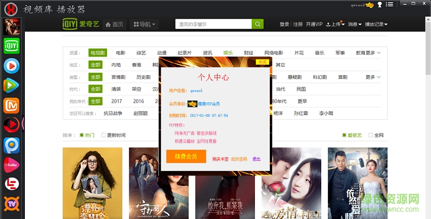The image size is (431, 219).
Task: Open 漂亮的李慧珍 poster thumbnail
Action: pyautogui.click(x=92, y=183)
